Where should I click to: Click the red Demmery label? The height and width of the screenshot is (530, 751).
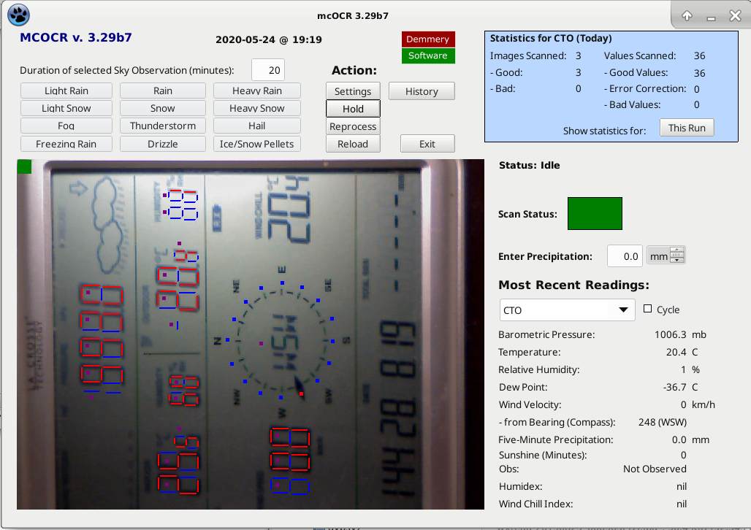pyautogui.click(x=427, y=39)
